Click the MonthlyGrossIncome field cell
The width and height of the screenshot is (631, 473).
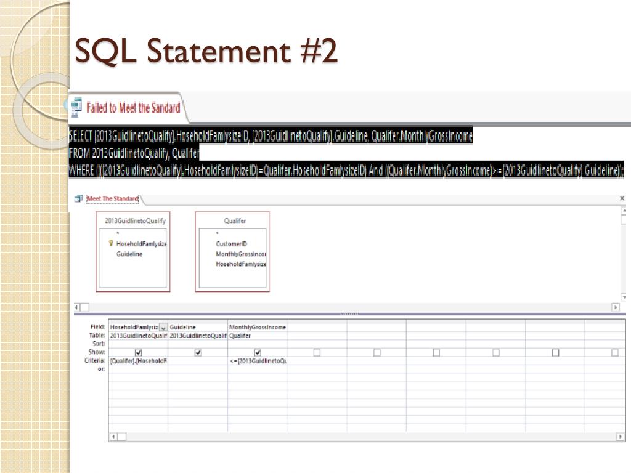pos(257,328)
